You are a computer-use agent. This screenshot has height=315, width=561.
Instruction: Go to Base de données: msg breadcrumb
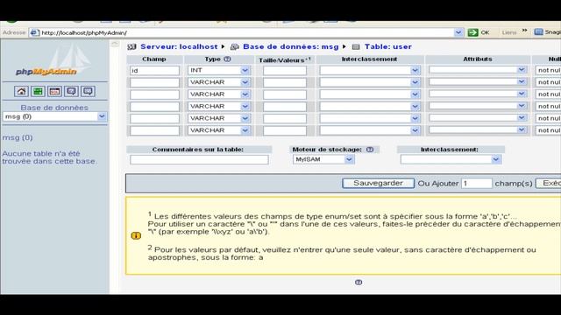coord(290,46)
